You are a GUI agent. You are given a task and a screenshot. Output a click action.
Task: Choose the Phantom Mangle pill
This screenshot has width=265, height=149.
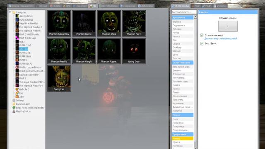coord(84,51)
